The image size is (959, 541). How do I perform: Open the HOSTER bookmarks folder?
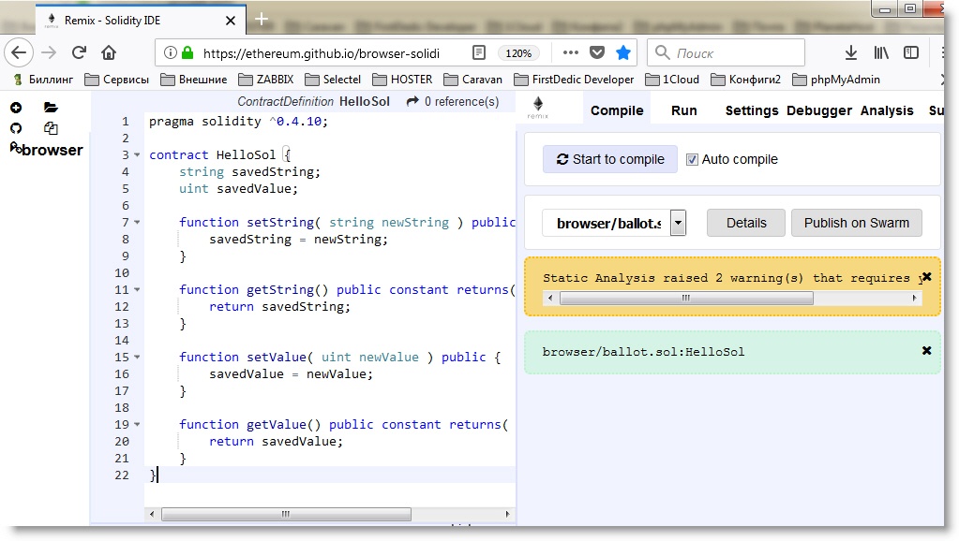[402, 80]
